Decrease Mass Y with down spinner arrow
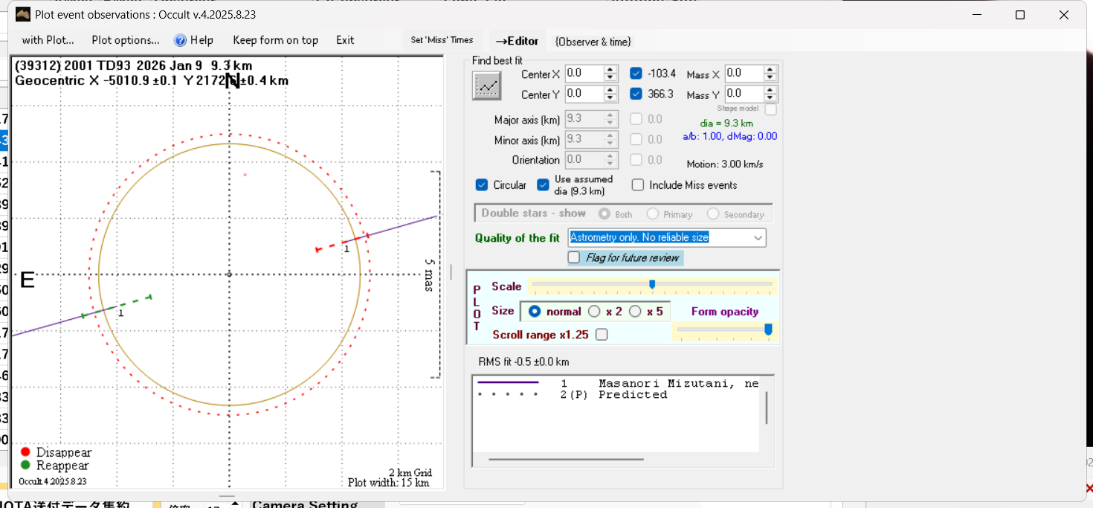This screenshot has width=1093, height=508. point(770,98)
